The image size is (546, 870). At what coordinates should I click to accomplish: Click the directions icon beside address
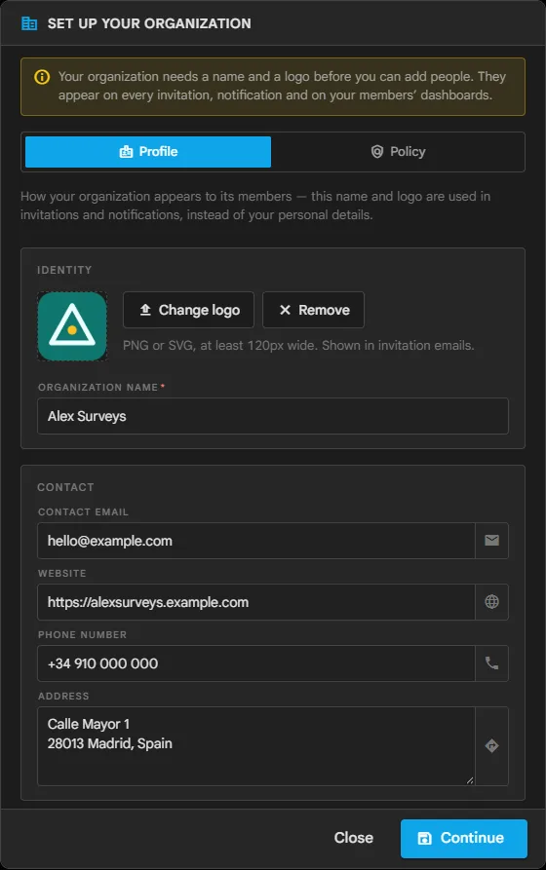[x=491, y=745]
